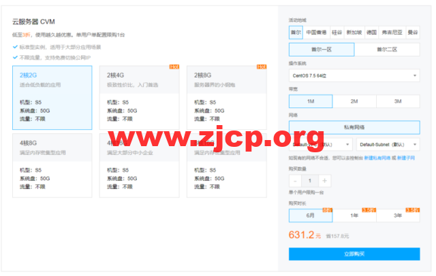Pick the 德国 region tab
The height and width of the screenshot is (276, 436).
point(371,33)
